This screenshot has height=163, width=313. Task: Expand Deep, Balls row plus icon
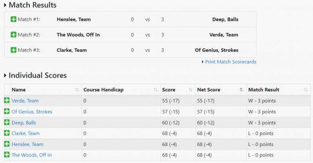7,123
